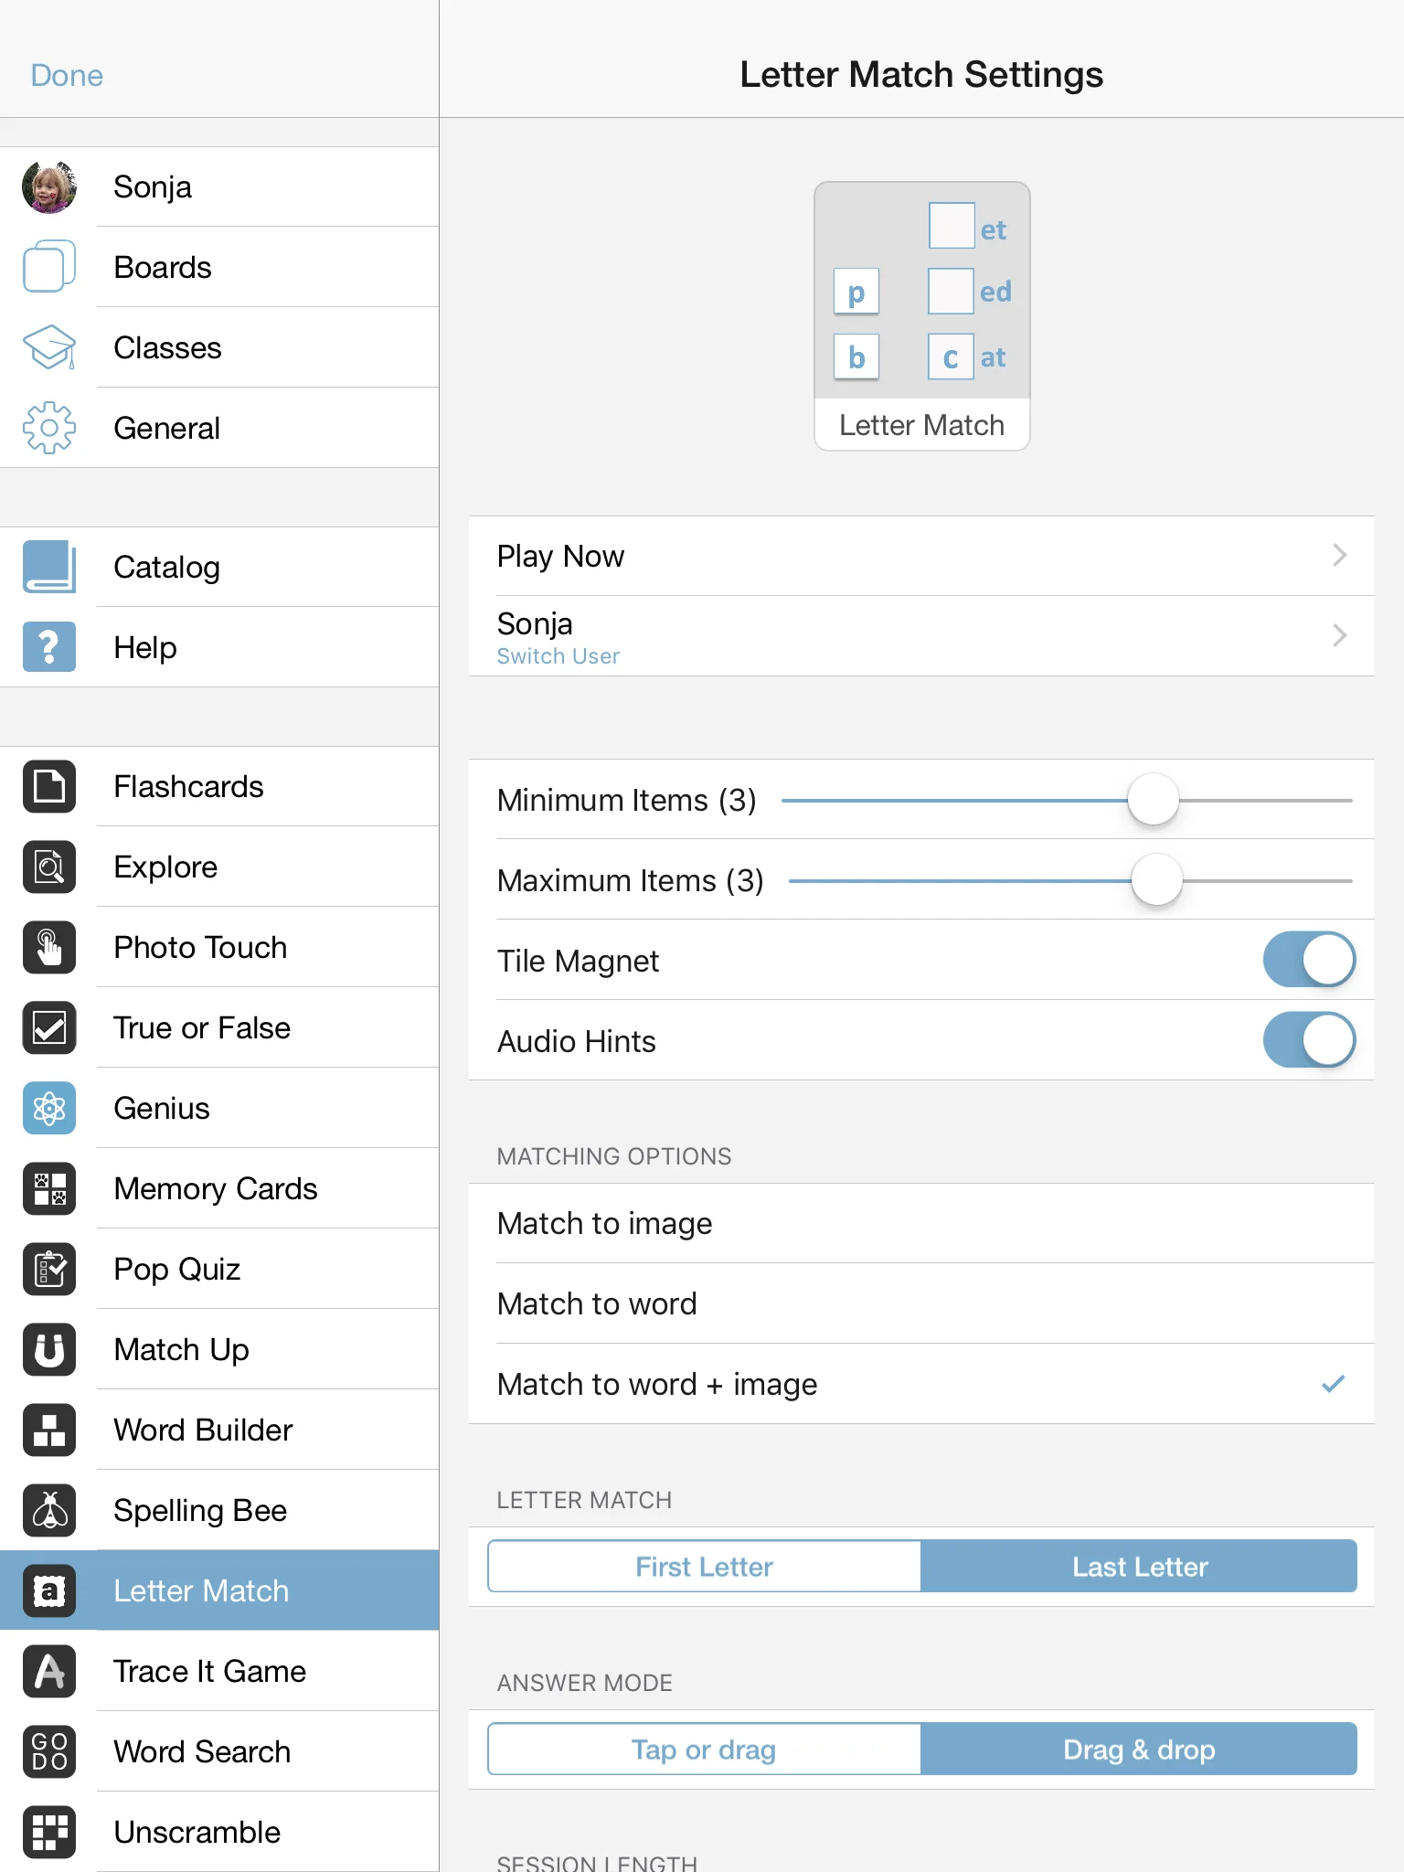Open Match Up settings label
The image size is (1404, 1872).
[182, 1349]
